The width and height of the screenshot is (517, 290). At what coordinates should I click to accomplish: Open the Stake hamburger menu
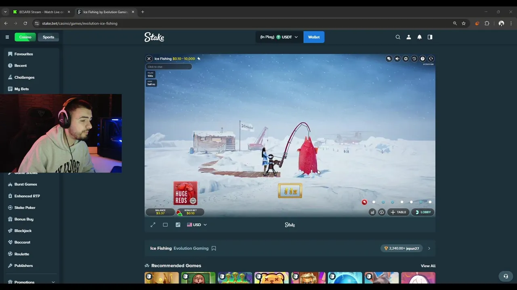(x=7, y=37)
